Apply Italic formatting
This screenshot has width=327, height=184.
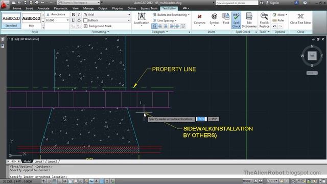point(79,15)
